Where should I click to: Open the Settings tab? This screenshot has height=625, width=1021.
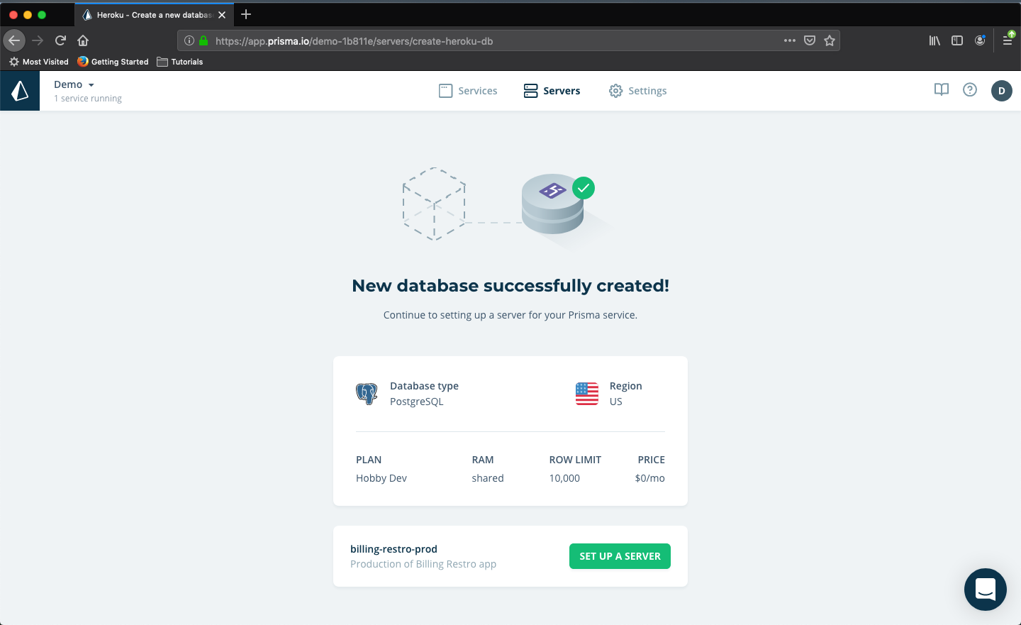pos(637,91)
